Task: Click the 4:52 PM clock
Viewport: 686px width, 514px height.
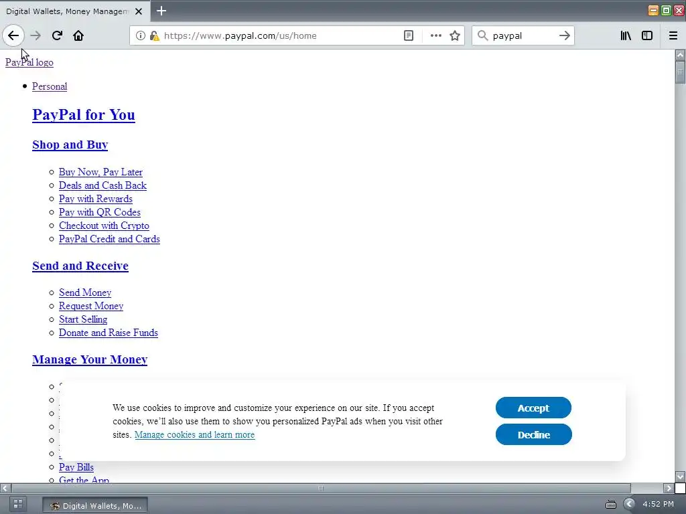Action: click(658, 505)
